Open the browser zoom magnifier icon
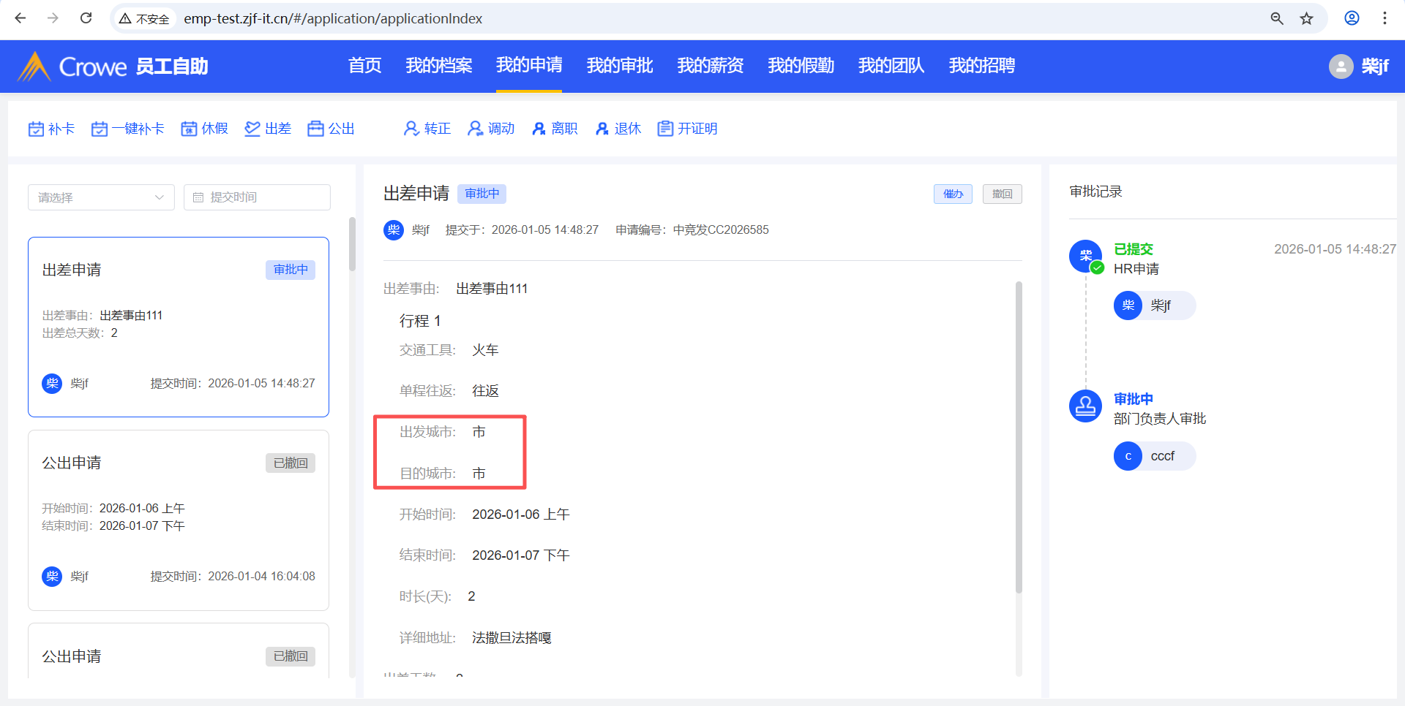 pos(1277,18)
